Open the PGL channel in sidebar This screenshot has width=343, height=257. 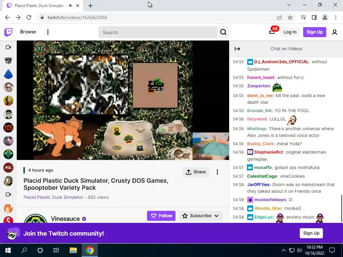(8, 168)
